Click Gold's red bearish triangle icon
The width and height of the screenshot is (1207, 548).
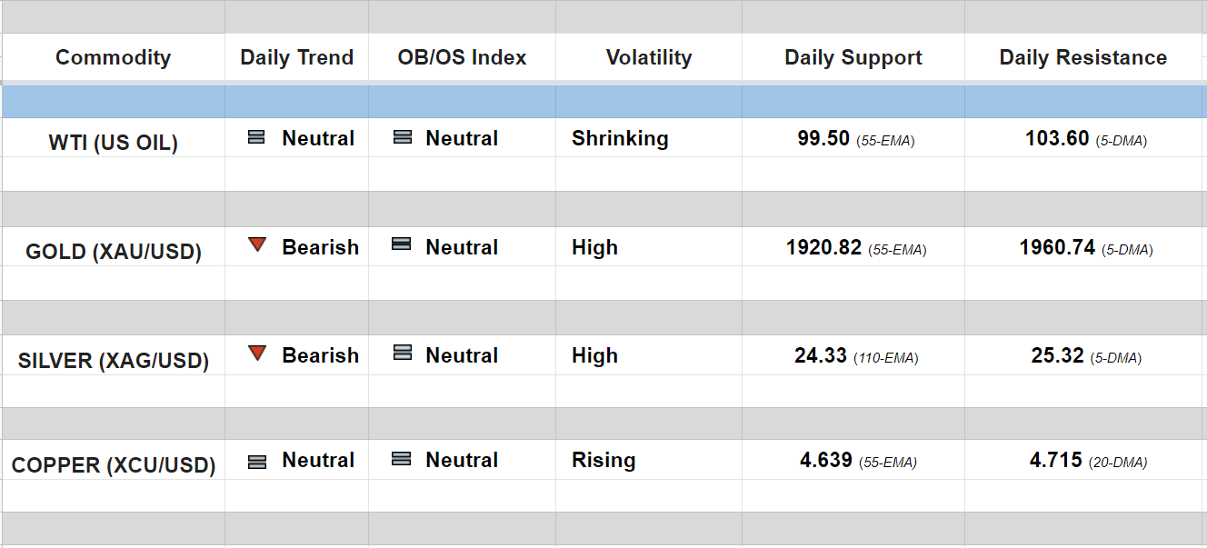point(257,244)
